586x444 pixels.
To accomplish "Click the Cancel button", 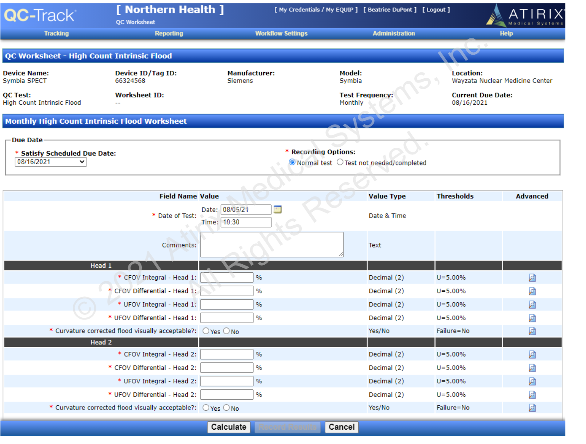I will (x=341, y=427).
